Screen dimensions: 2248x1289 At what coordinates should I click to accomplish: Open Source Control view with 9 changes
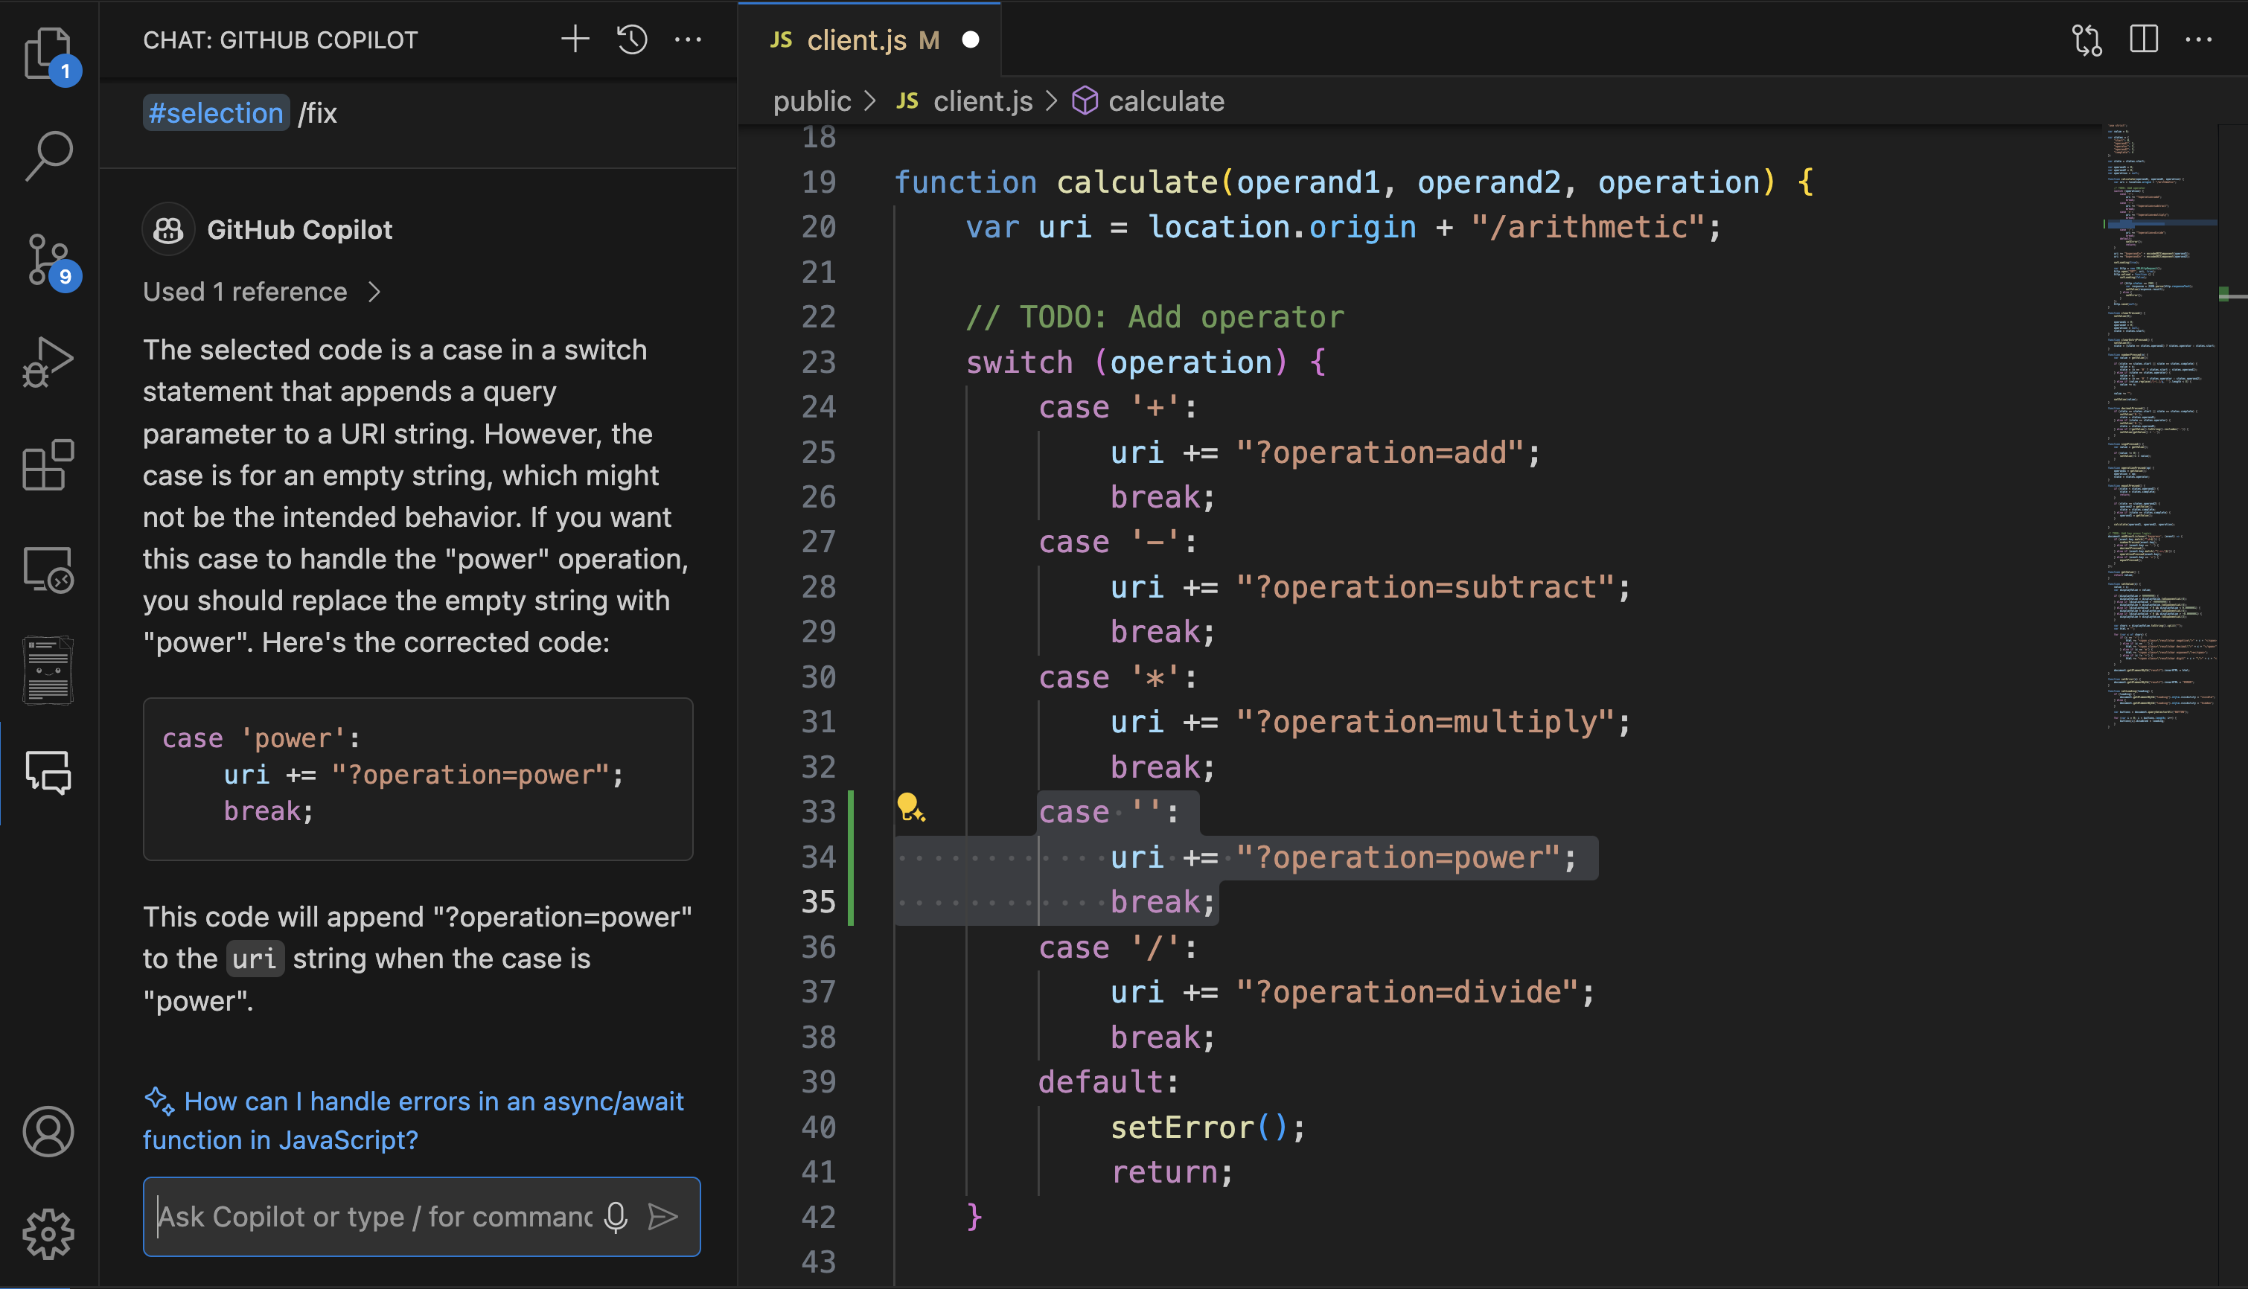click(48, 260)
